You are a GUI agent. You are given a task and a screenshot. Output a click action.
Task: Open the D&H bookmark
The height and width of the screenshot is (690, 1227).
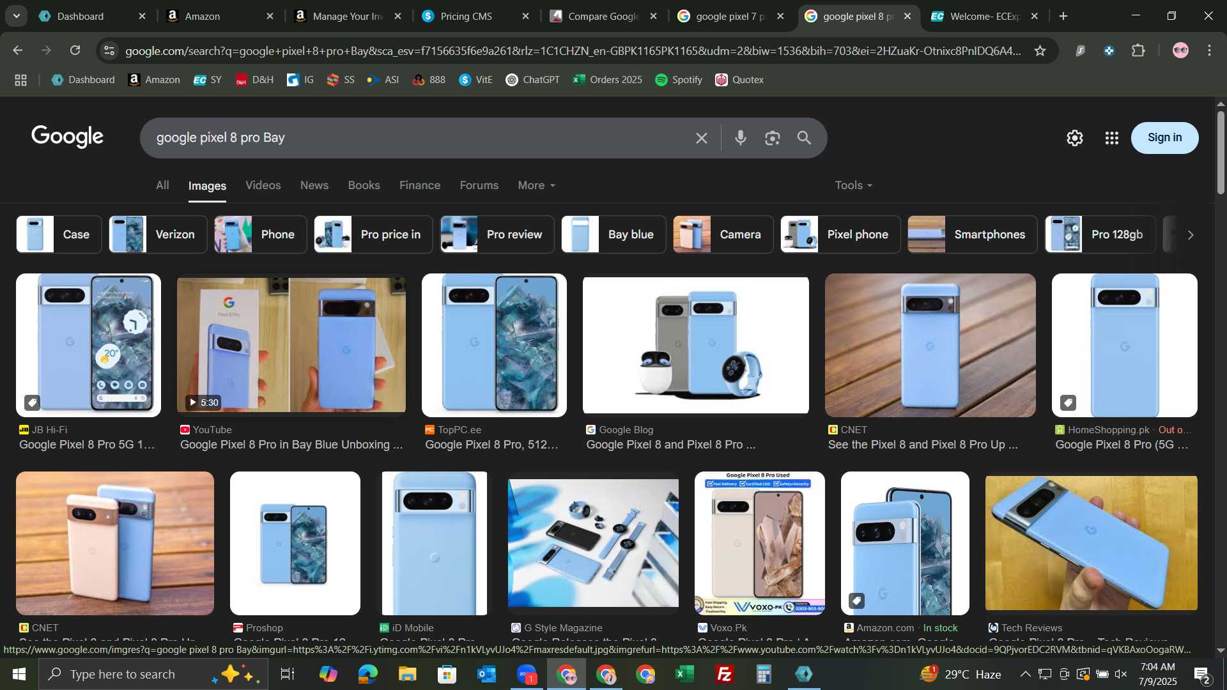pyautogui.click(x=254, y=80)
